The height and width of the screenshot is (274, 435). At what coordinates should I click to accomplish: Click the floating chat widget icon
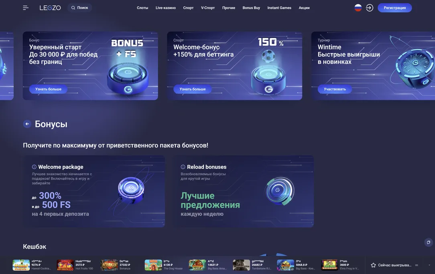pos(429,242)
